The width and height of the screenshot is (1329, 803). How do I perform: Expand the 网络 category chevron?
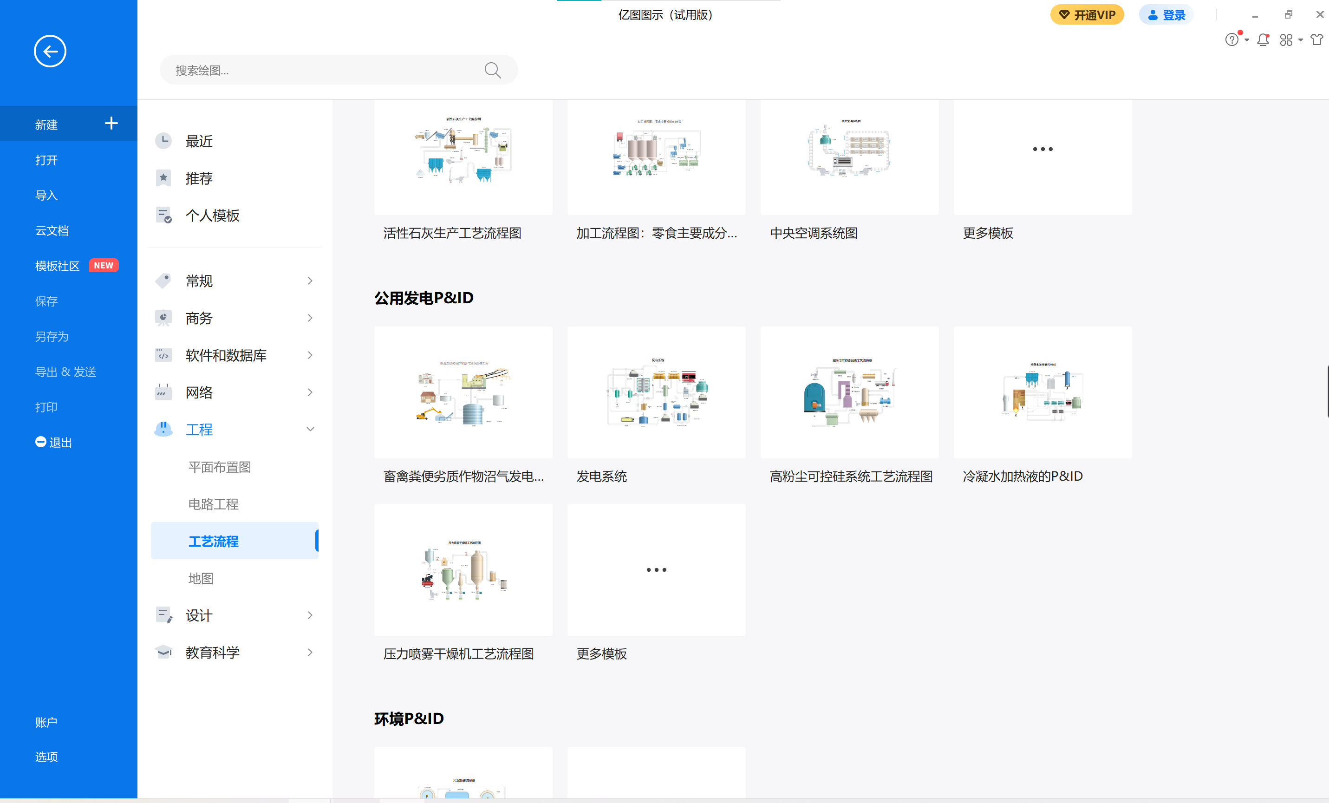pyautogui.click(x=310, y=392)
